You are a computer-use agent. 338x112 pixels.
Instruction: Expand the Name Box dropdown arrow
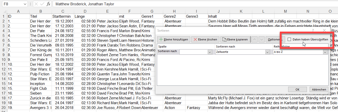[25, 4]
